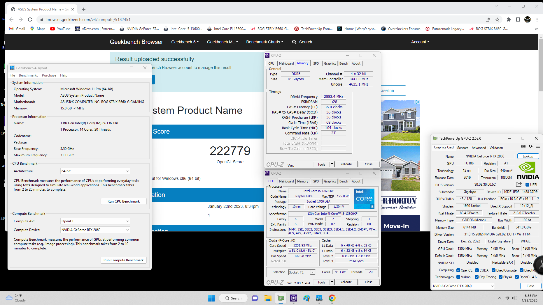543x305 pixels.
Task: Reload the Geekbench browser page
Action: point(30,19)
